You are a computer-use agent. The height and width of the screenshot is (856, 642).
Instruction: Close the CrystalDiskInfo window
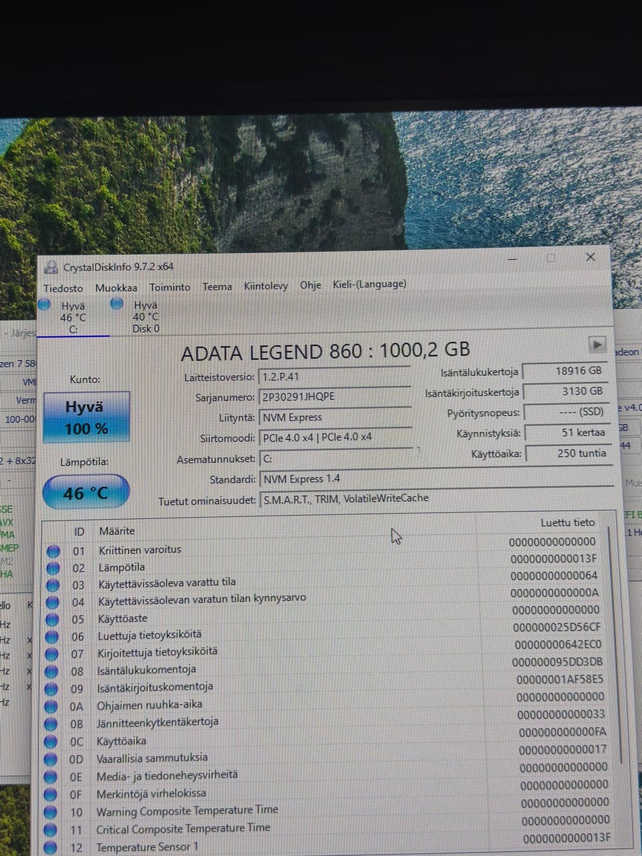(x=590, y=257)
